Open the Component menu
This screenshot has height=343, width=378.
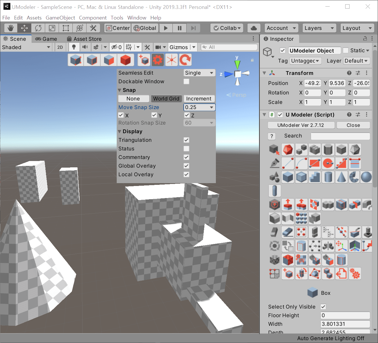click(x=93, y=18)
